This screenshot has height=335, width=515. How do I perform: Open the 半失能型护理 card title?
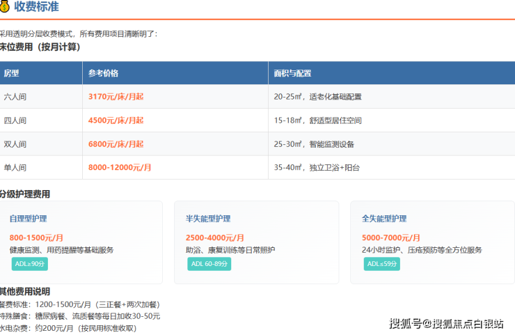coord(208,219)
